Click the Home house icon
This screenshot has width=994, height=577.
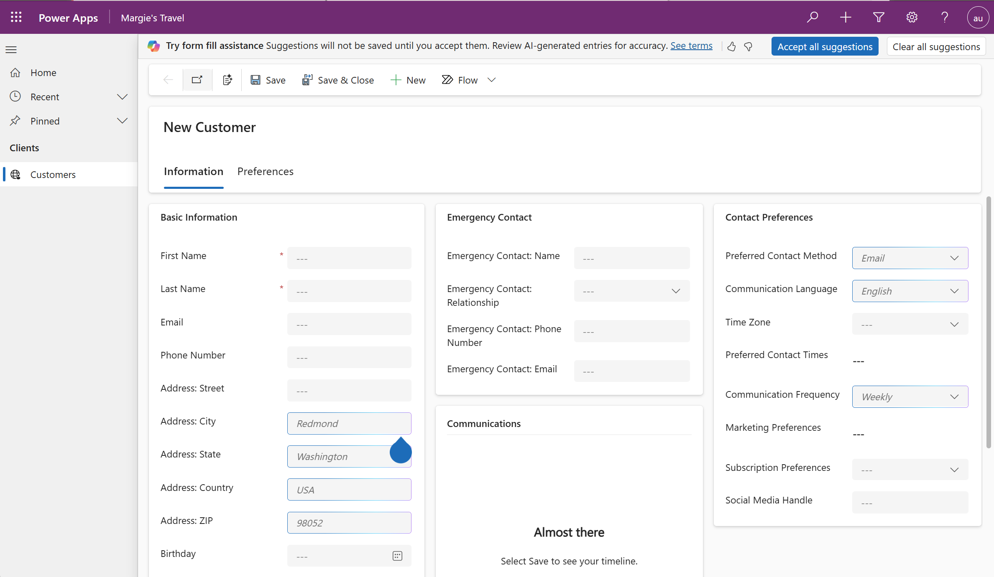[x=15, y=72]
